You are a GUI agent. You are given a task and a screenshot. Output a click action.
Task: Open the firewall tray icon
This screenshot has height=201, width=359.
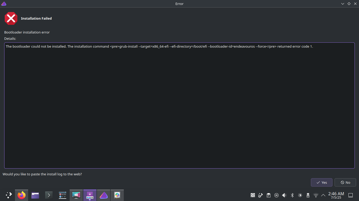(x=253, y=195)
